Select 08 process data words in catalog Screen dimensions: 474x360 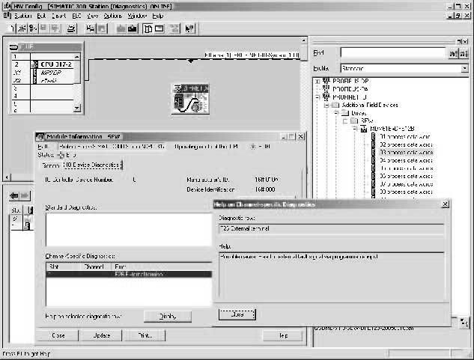point(406,192)
